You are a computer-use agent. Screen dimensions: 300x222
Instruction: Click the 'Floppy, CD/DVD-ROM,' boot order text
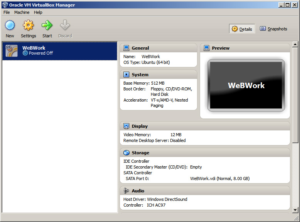[x=171, y=89]
